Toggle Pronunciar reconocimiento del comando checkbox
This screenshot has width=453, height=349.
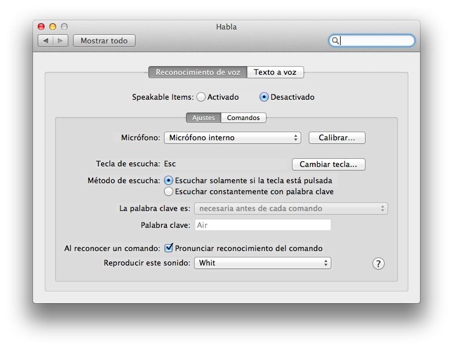(x=169, y=248)
